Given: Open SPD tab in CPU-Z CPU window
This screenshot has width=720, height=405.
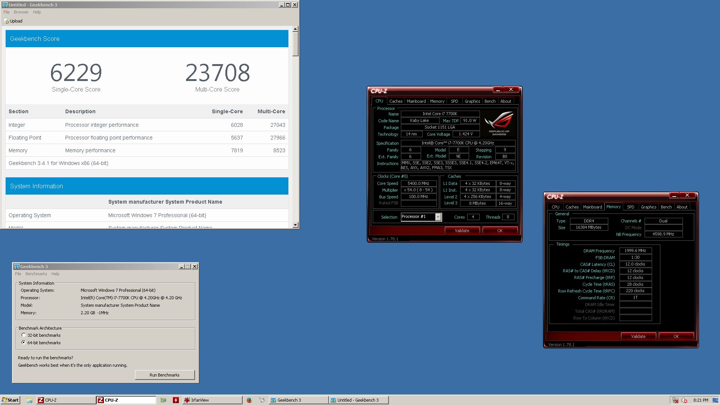Looking at the screenshot, I should pyautogui.click(x=454, y=101).
